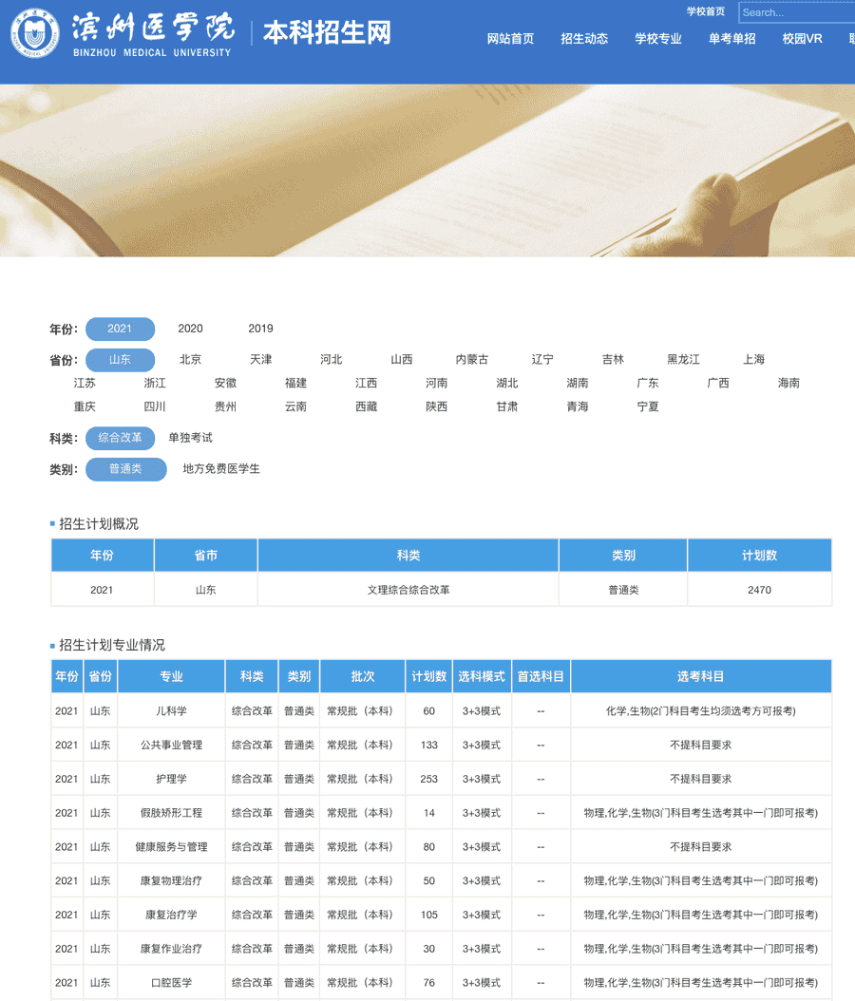The image size is (855, 1001).
Task: Click the Binzhou Medical University logo
Action: 122,34
